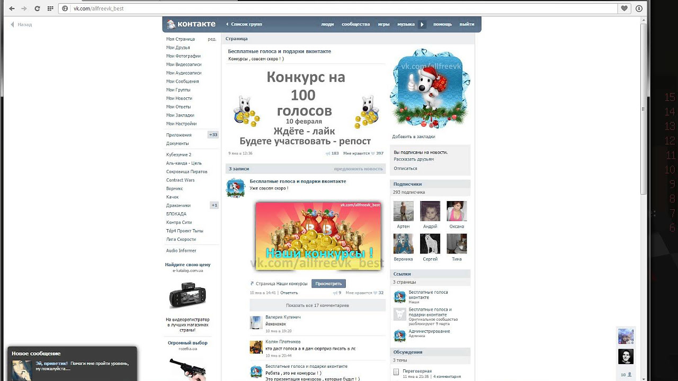Reload the page with refresh icon
678x381 pixels.
click(x=37, y=8)
